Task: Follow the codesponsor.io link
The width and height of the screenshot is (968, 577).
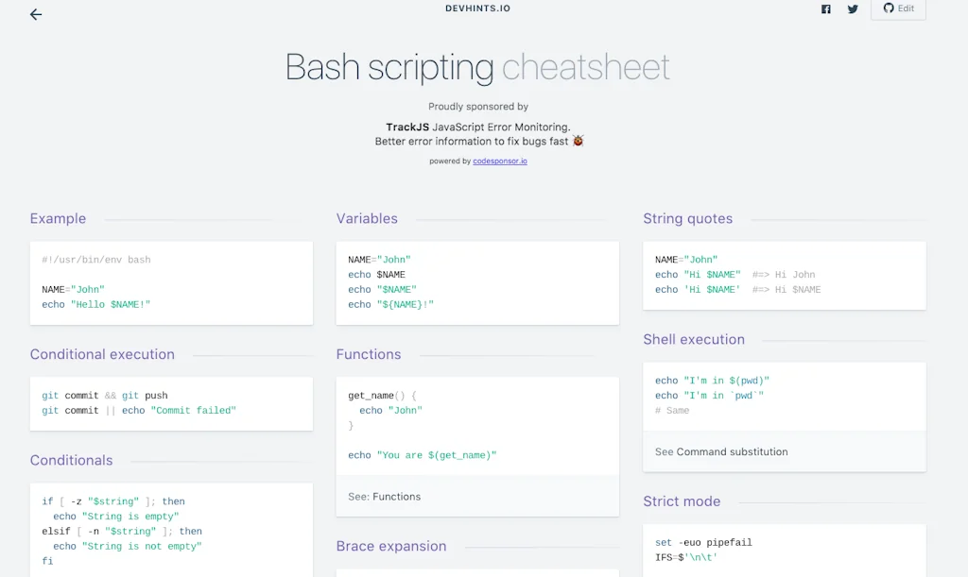Action: tap(500, 161)
